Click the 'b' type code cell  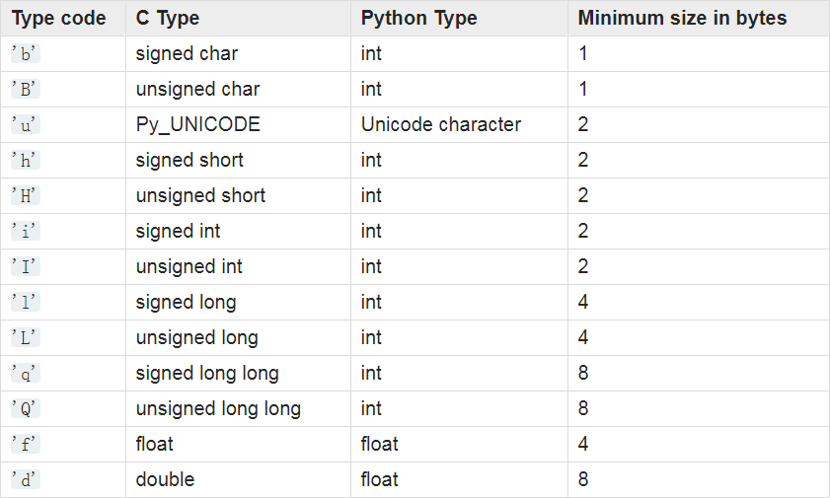[26, 54]
